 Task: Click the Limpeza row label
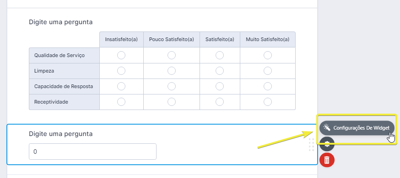(x=44, y=71)
